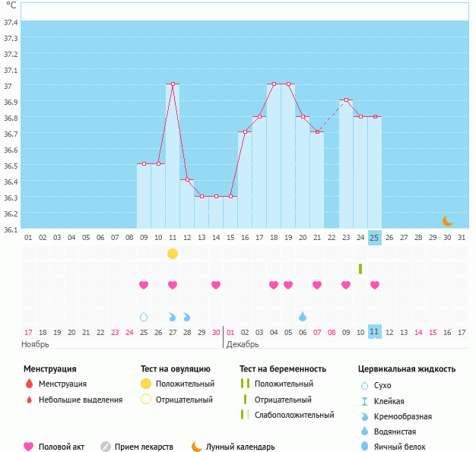
Task: Click the negative pregnancy test mark on day 24
Action: tap(360, 269)
